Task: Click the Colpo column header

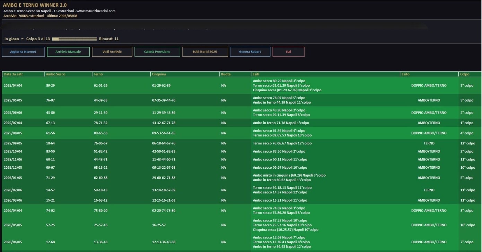Action: [x=470, y=74]
